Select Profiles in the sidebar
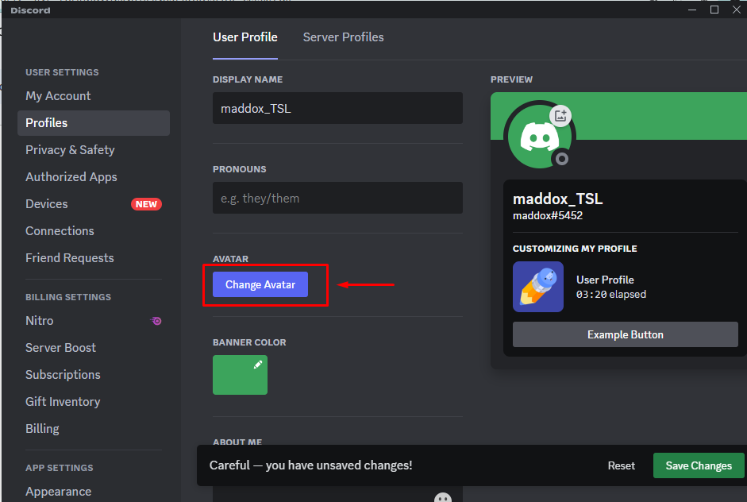 coord(94,123)
